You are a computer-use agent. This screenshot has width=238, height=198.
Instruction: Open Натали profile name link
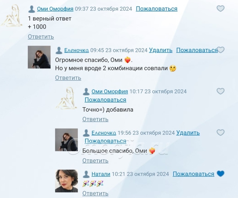pos(101,174)
